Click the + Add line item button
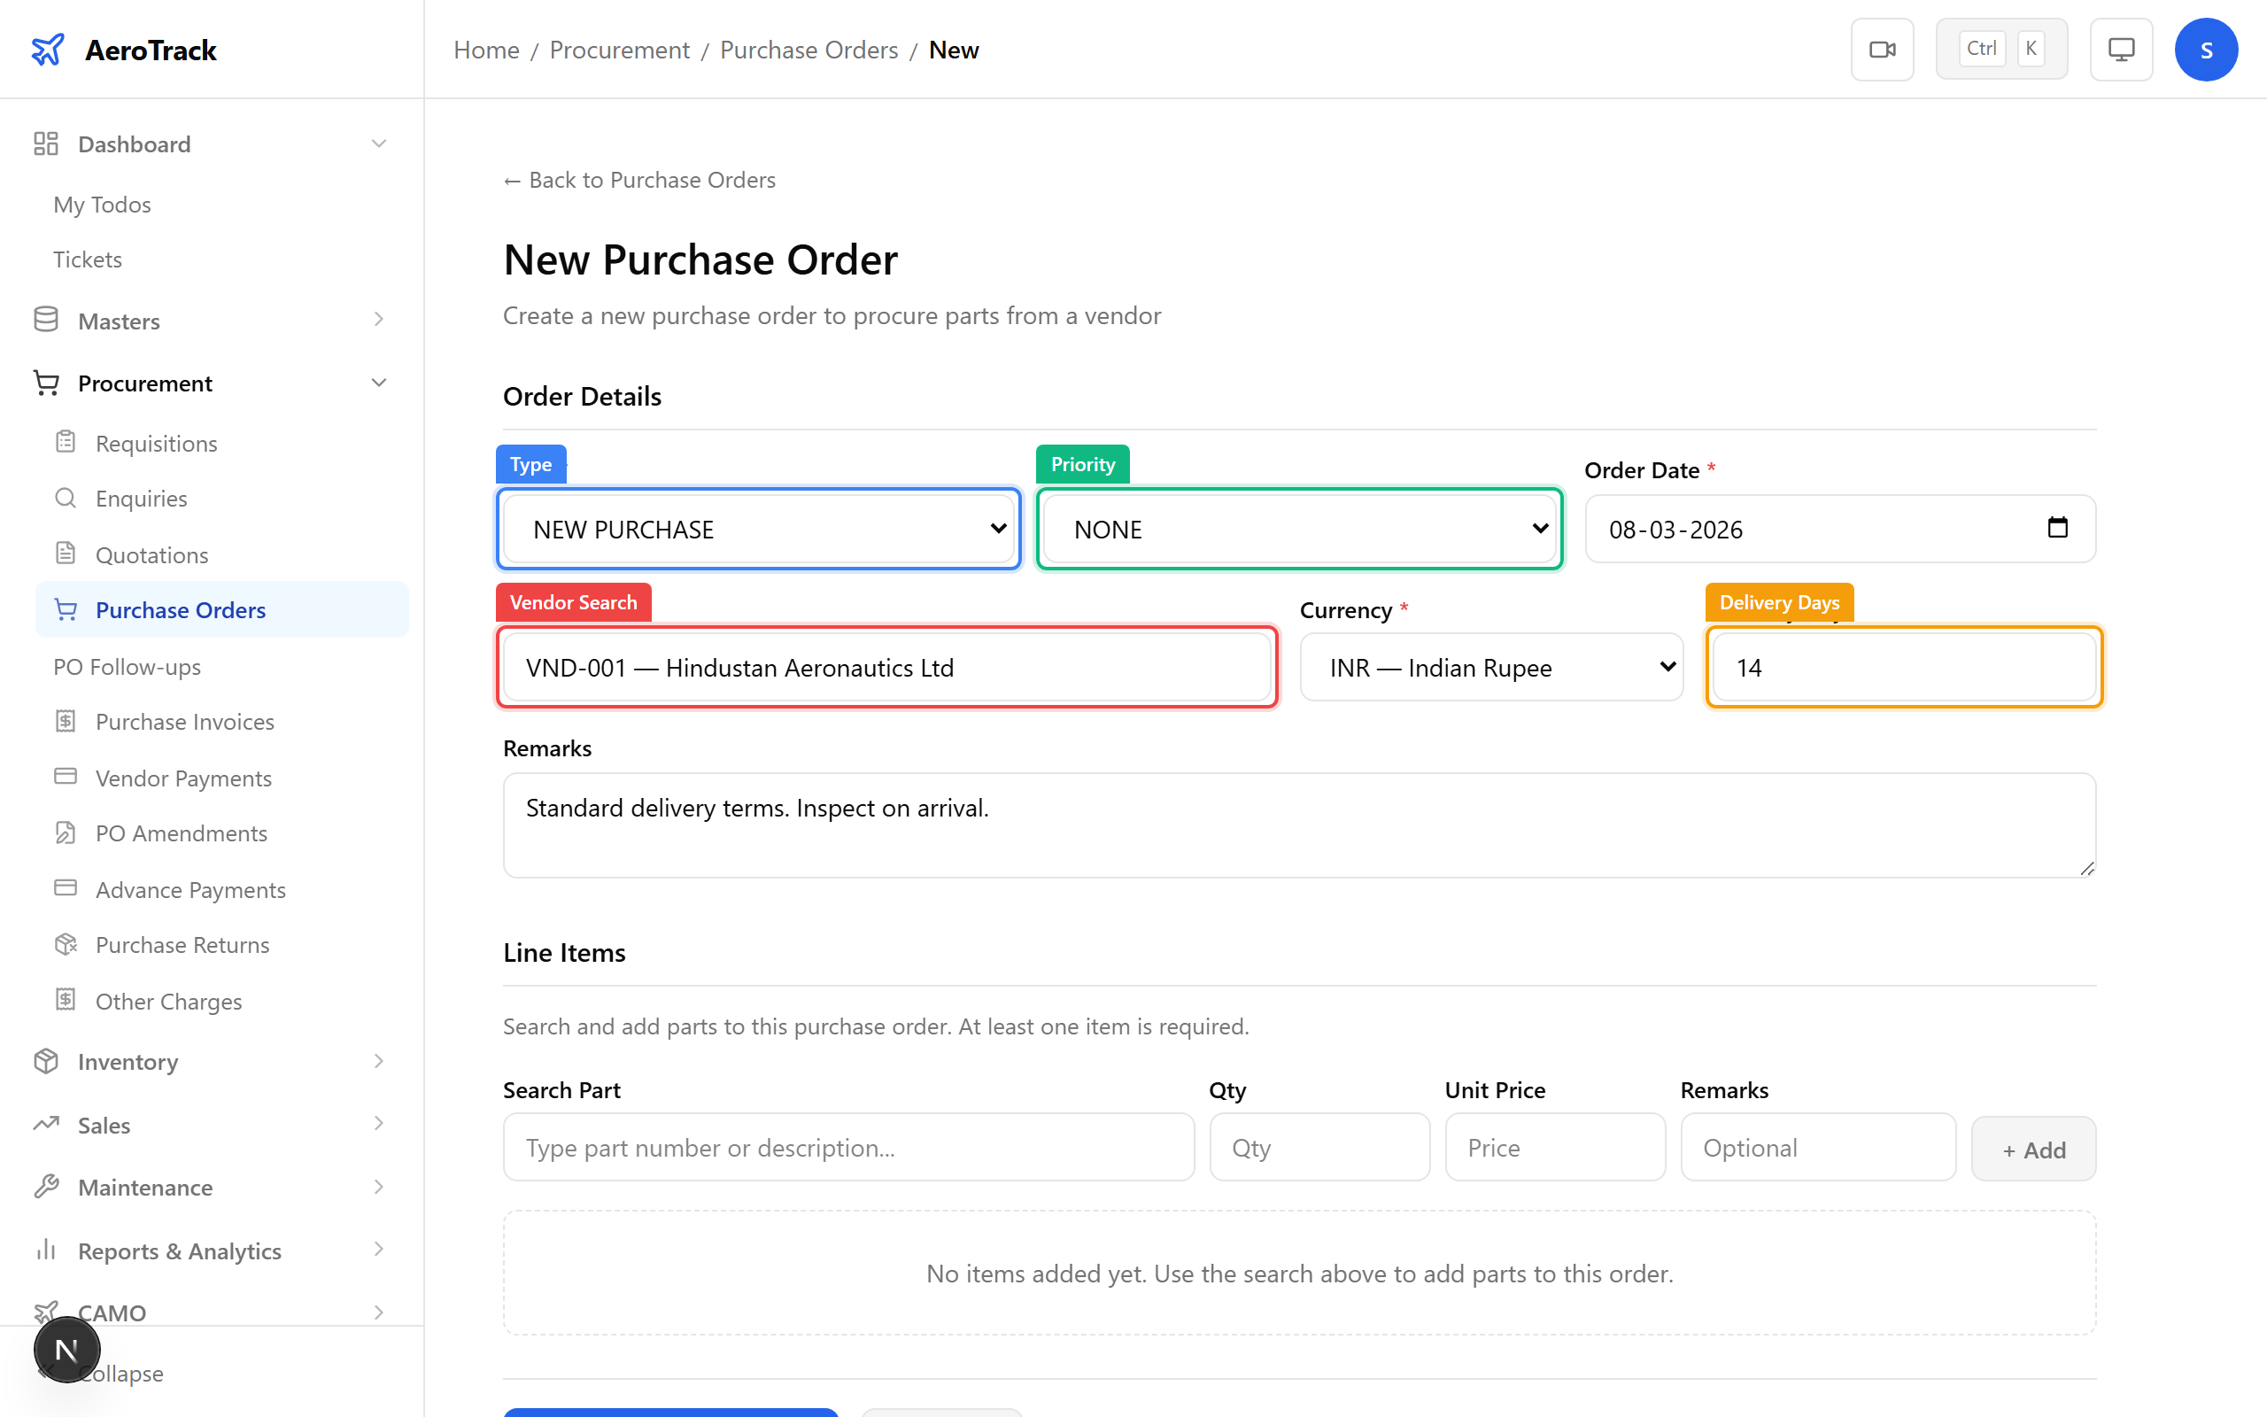 click(2033, 1149)
